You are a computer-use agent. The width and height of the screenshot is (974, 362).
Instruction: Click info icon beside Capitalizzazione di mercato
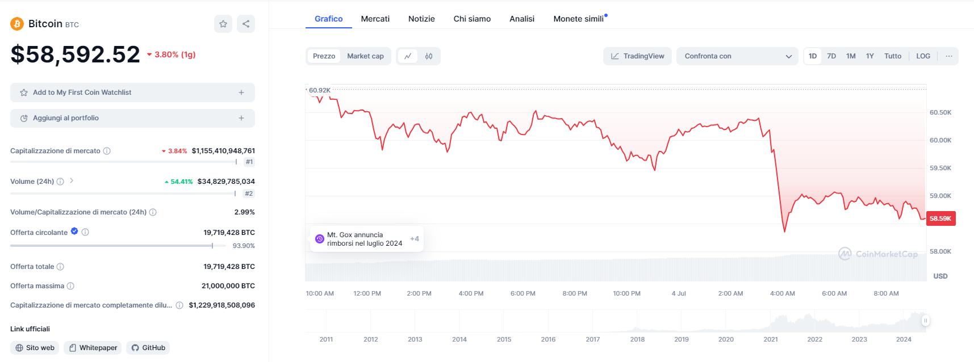pyautogui.click(x=107, y=151)
